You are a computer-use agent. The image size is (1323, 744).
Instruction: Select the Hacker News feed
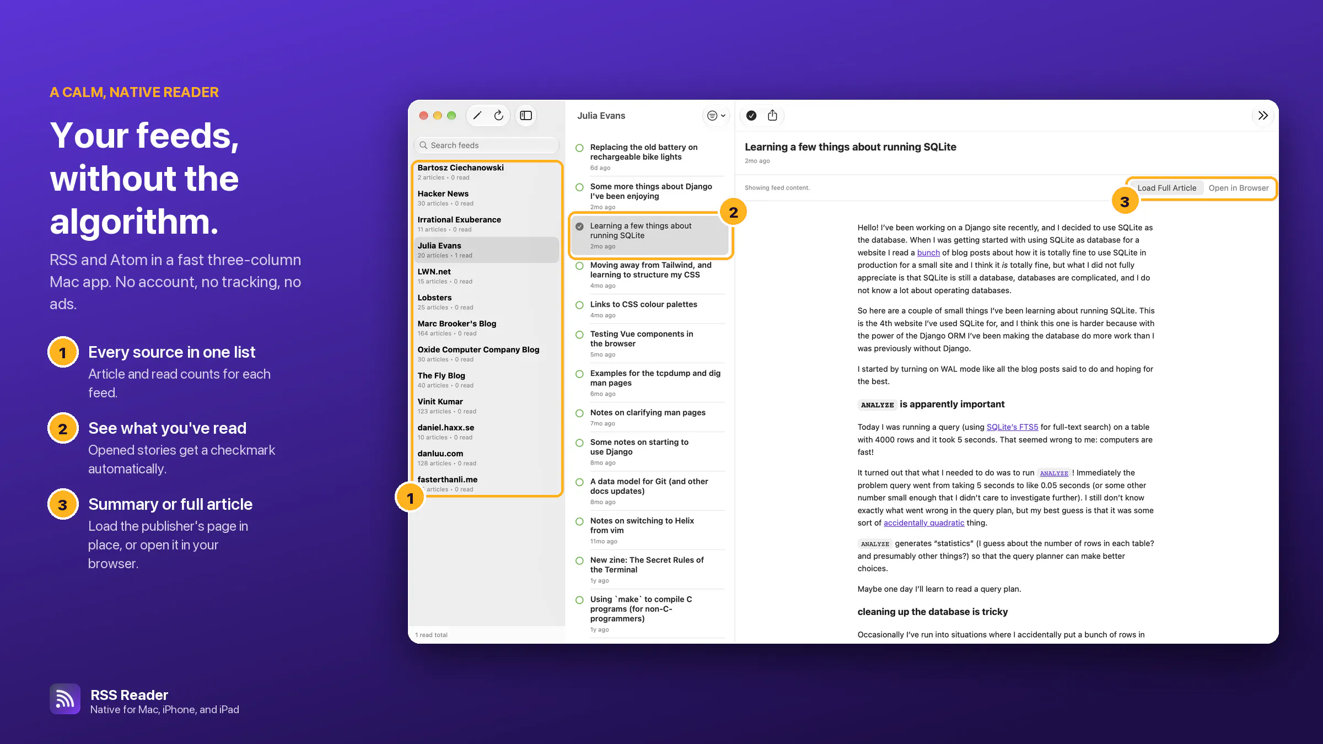486,198
